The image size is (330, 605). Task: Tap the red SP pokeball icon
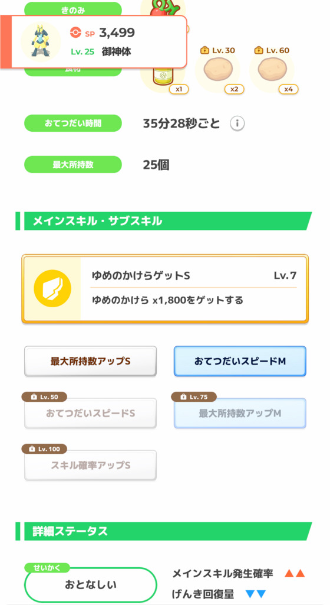pos(76,33)
